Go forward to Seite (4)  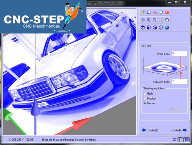click(176, 130)
